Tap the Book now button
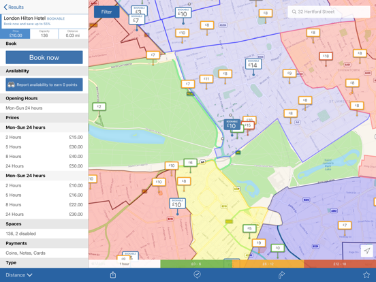The width and height of the screenshot is (376, 282). [44, 57]
